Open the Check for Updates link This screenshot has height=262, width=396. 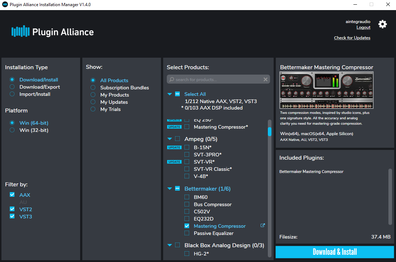[352, 37]
